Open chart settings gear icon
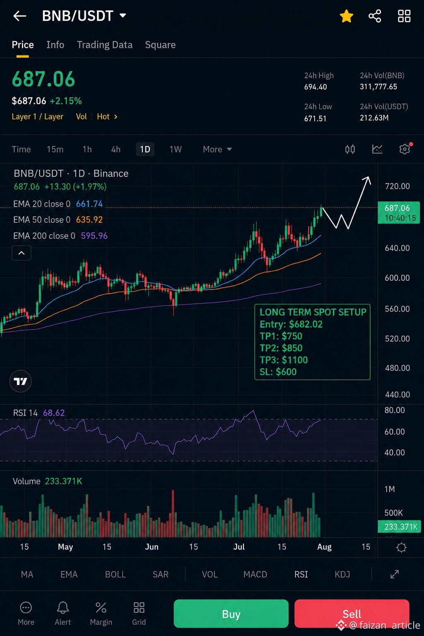This screenshot has width=424, height=636. (405, 149)
